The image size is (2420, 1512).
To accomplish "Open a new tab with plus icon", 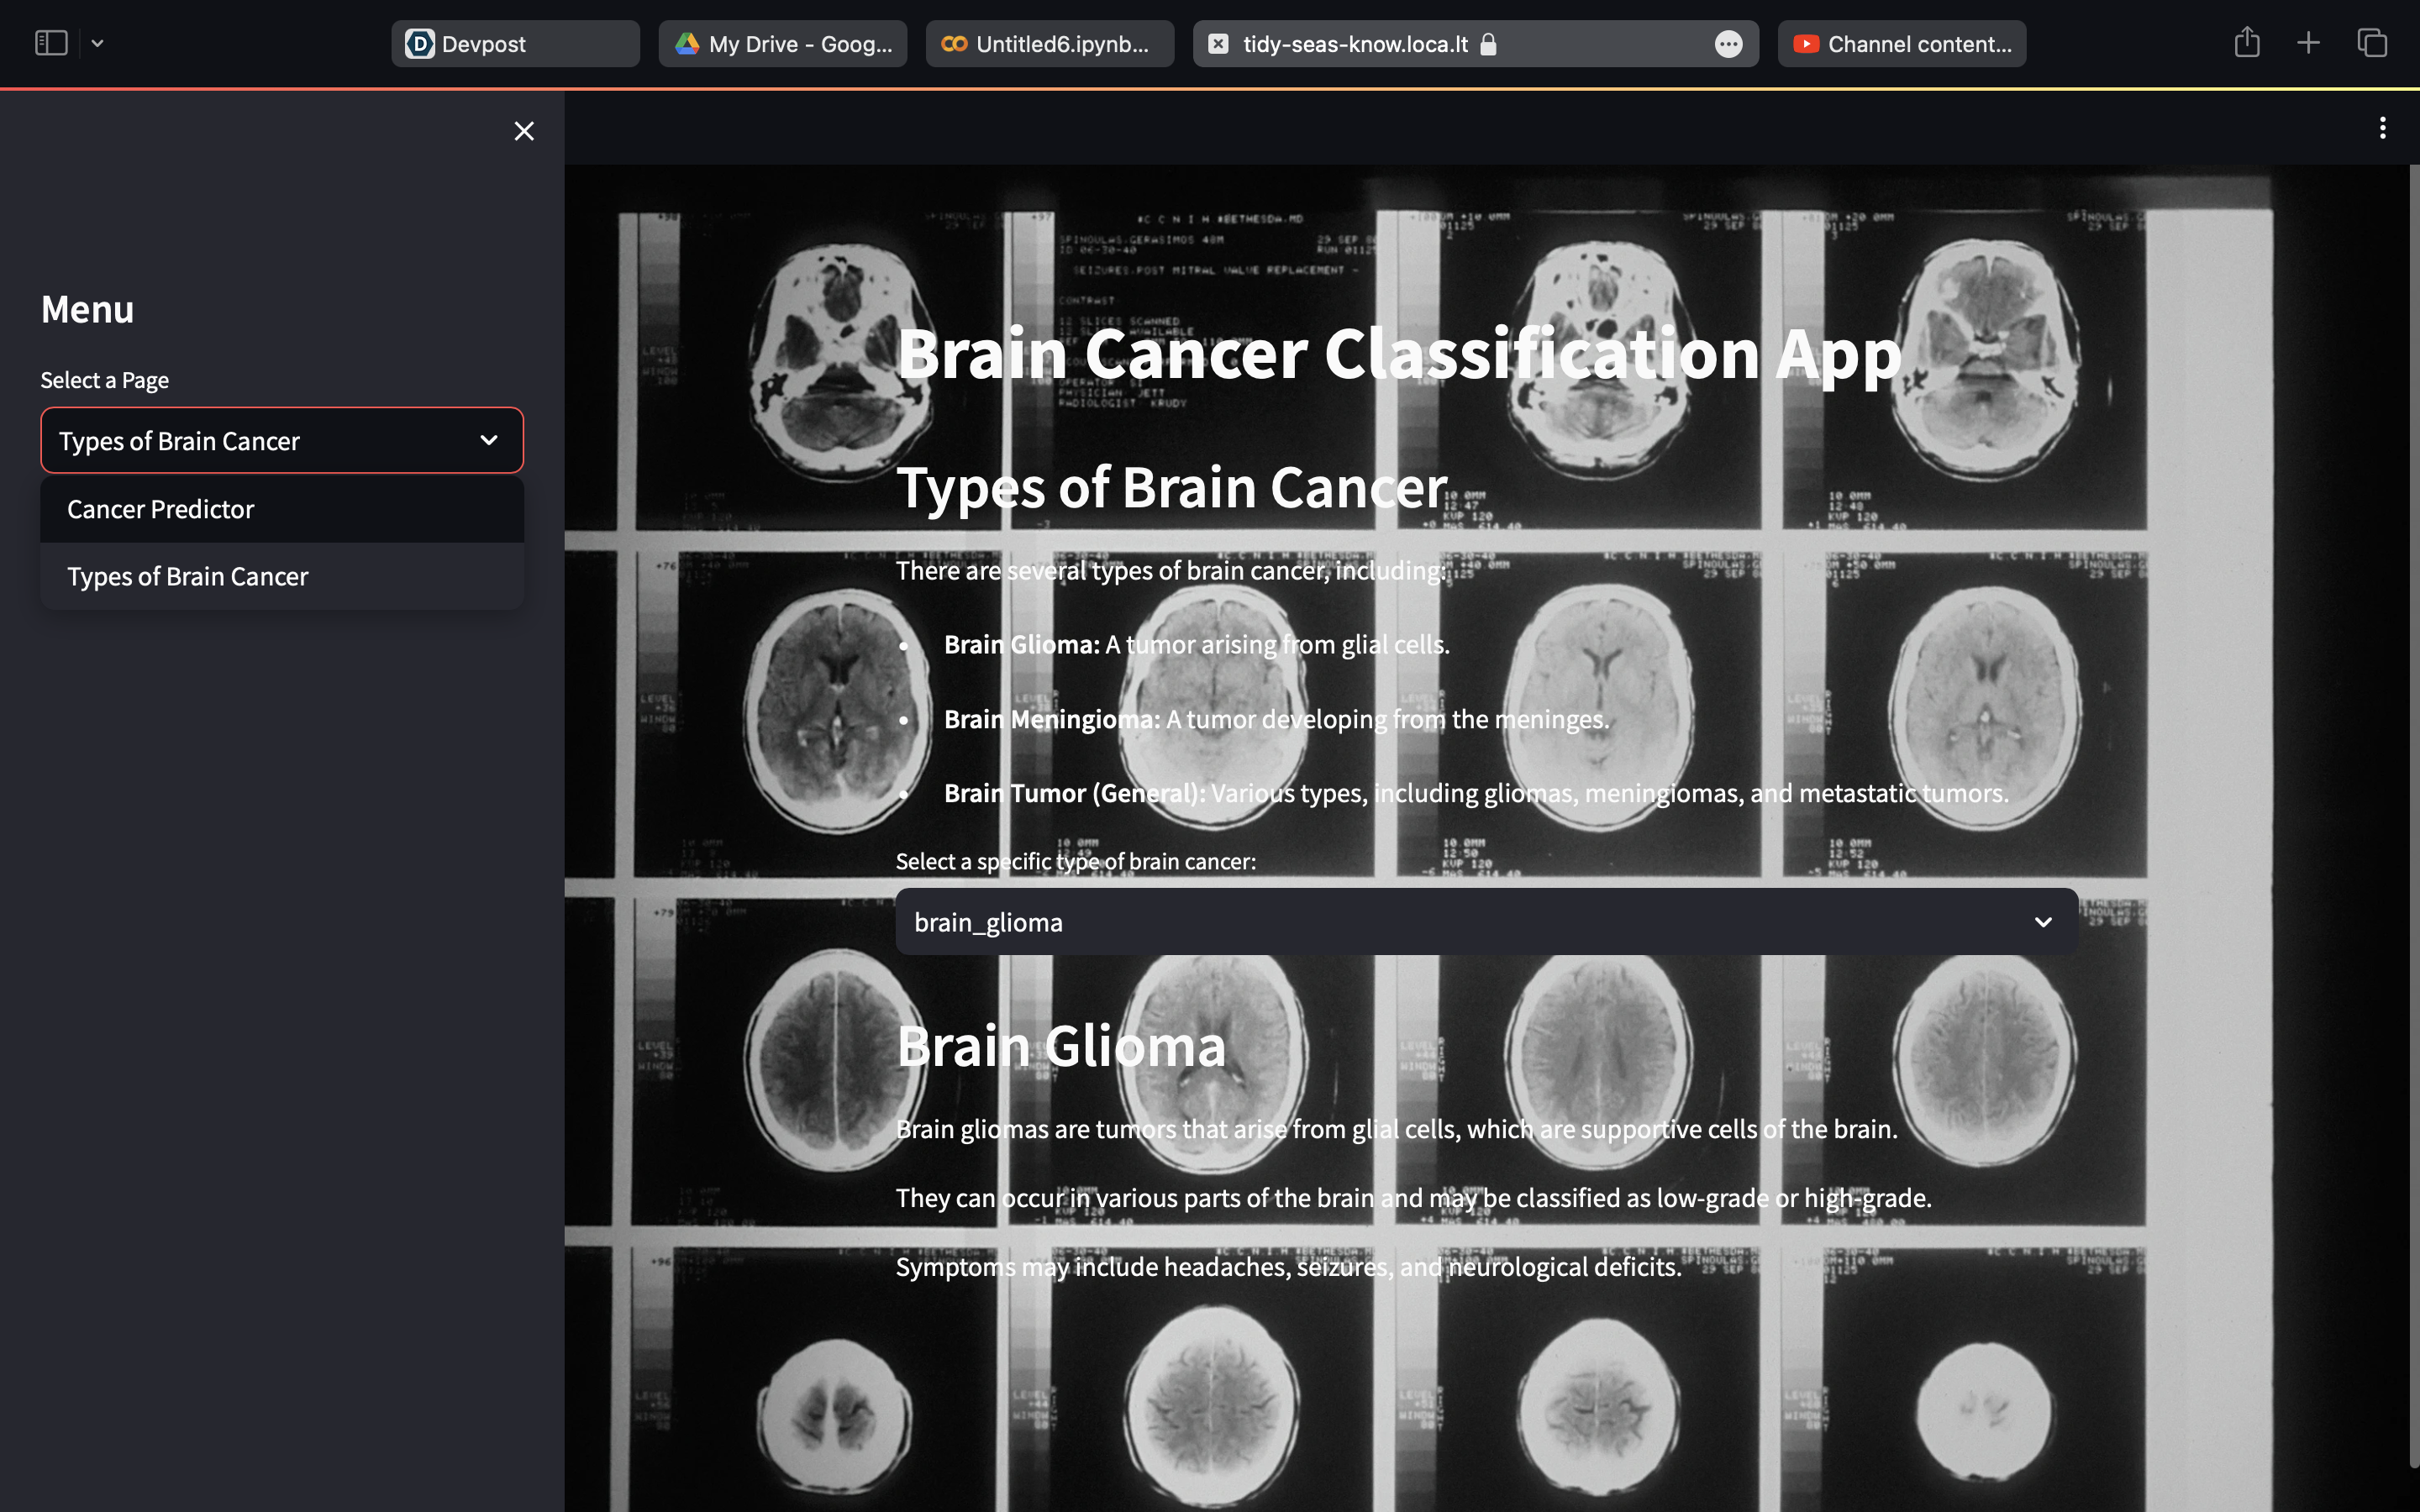I will click(x=2308, y=43).
